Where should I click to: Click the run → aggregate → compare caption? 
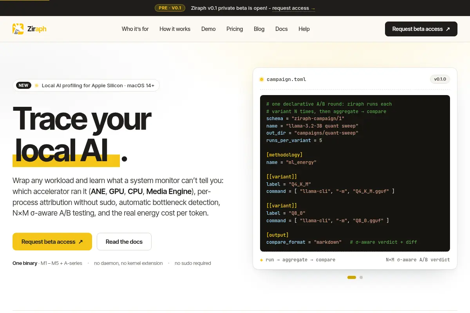(x=300, y=260)
